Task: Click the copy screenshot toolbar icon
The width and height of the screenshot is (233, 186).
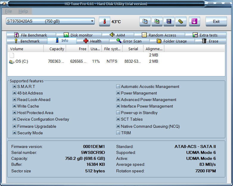Action: pyautogui.click(x=157, y=21)
